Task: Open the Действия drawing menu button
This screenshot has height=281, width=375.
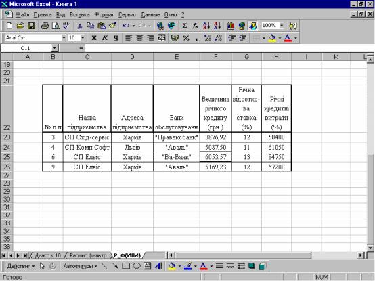Action: [x=20, y=266]
